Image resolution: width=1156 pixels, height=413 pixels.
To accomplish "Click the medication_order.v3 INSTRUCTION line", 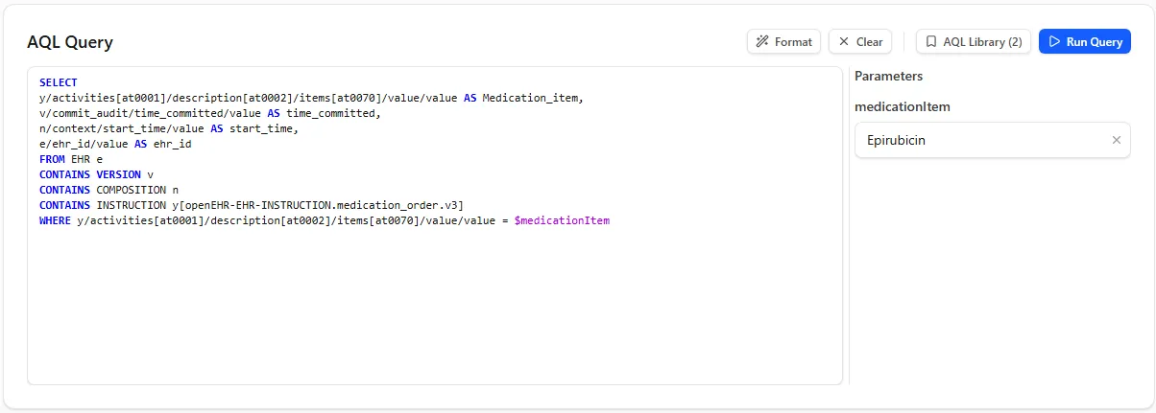I will (x=252, y=205).
